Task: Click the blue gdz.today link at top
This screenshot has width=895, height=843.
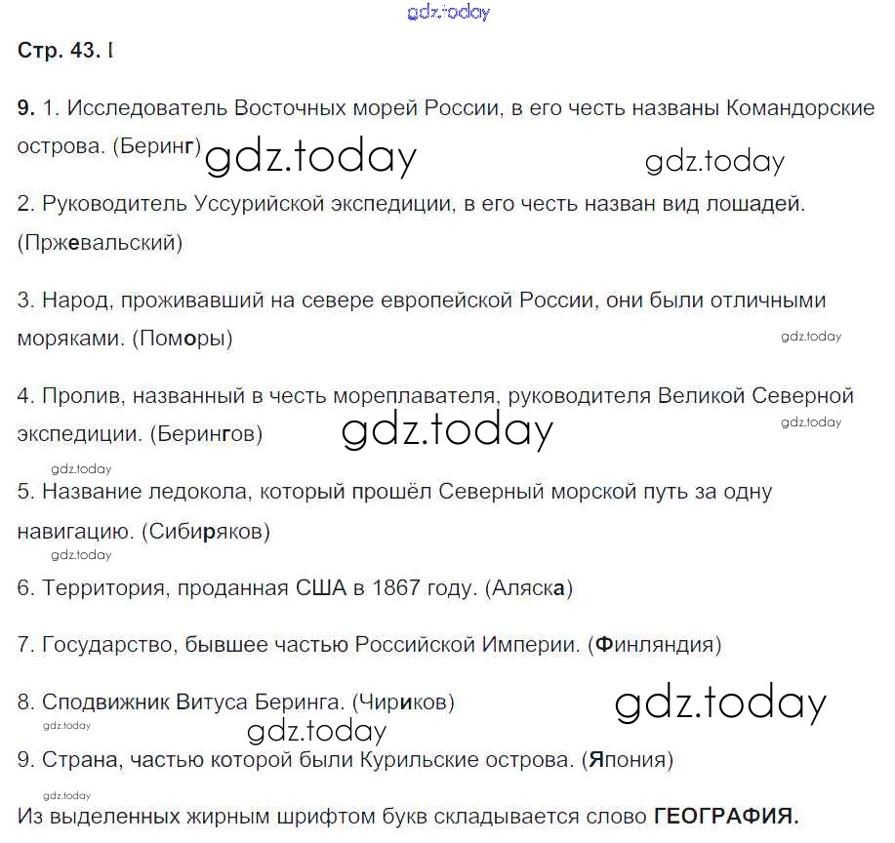Action: point(447,13)
